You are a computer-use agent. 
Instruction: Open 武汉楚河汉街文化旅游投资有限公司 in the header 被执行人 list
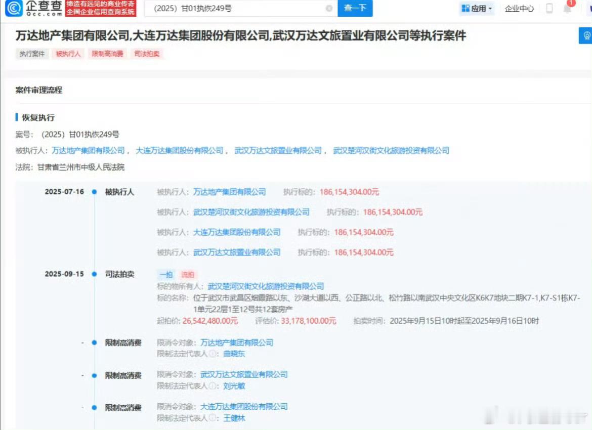point(391,150)
